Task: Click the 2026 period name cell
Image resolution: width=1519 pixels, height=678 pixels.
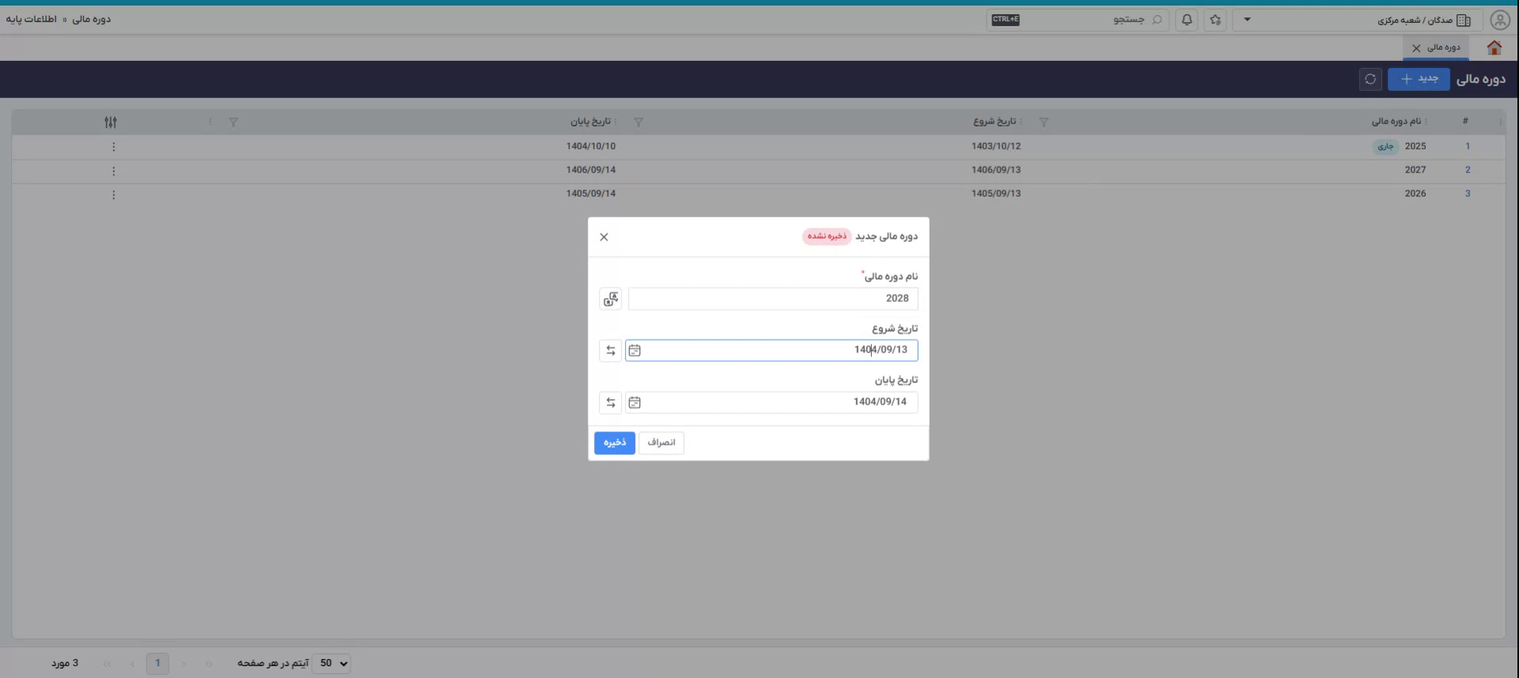Action: tap(1415, 194)
